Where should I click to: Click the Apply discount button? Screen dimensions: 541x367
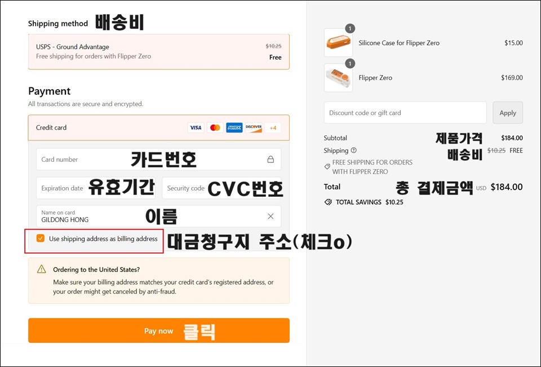point(508,113)
